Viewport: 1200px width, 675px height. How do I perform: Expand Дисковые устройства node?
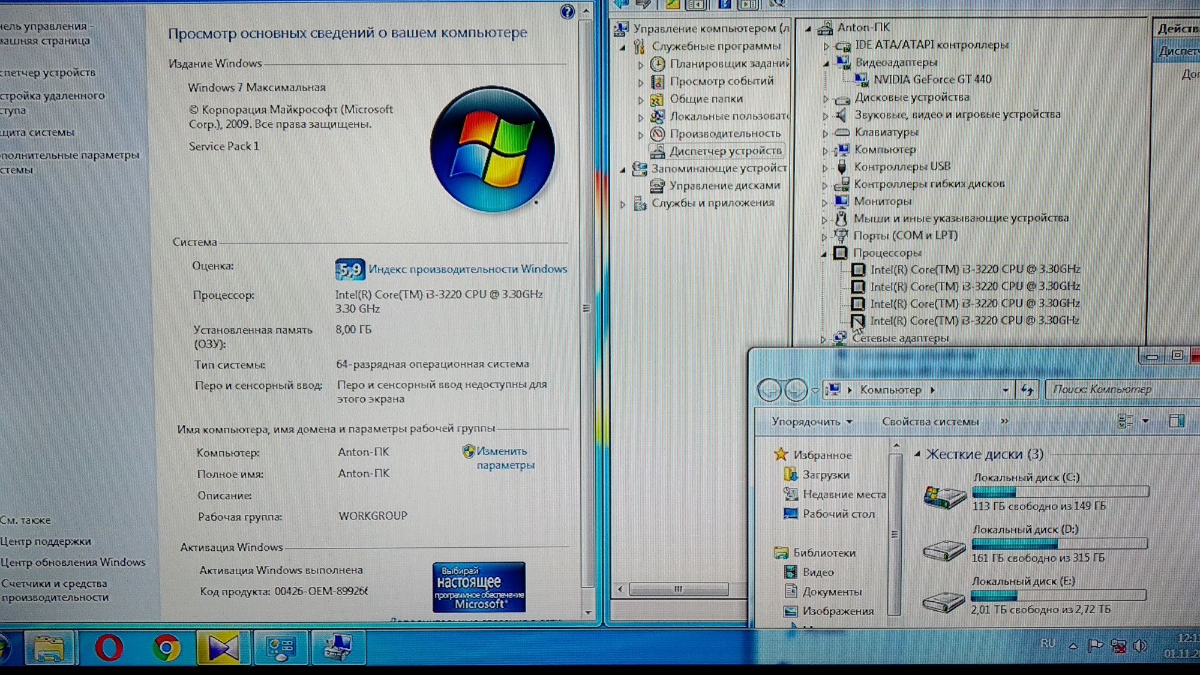pos(826,98)
